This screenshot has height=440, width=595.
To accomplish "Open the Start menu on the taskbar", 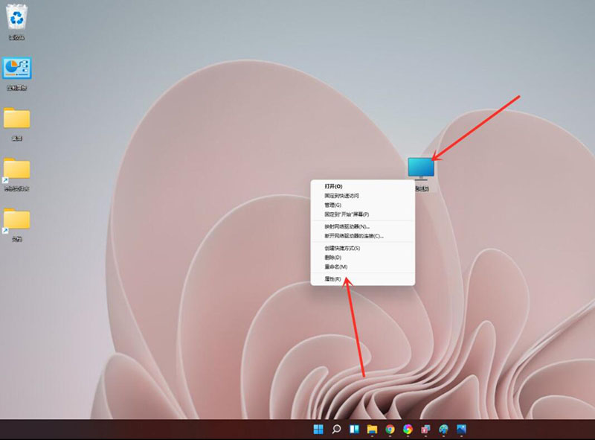I will 318,430.
